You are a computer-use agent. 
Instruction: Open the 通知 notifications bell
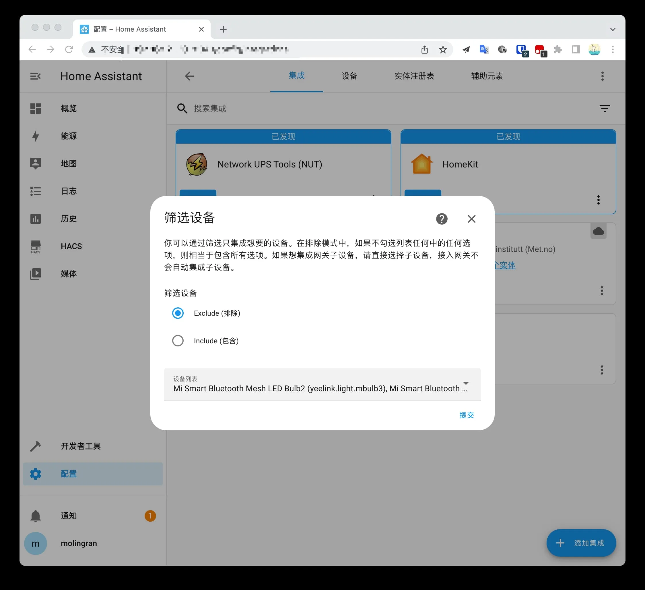pyautogui.click(x=36, y=516)
